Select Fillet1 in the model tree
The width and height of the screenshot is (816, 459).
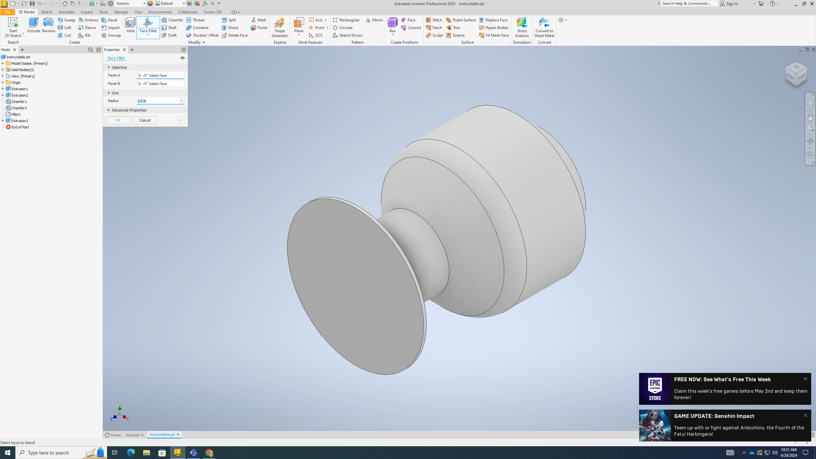point(16,114)
